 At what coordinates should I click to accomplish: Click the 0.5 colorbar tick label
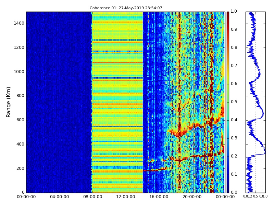point(234,102)
